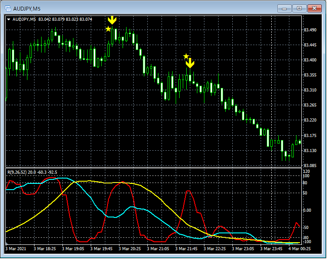
Task: Click the 83.400 price scale label
Action: tap(310, 60)
